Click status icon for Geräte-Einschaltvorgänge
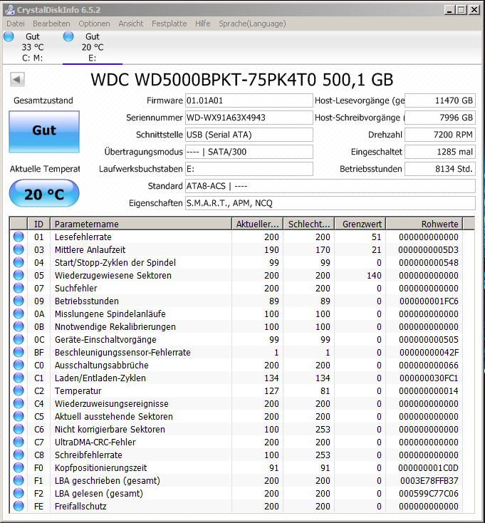Viewport: 485px width, 523px height. pyautogui.click(x=19, y=339)
